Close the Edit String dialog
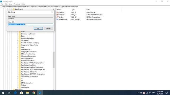Image resolution: width=170 pixels, height=95 pixels. (x=52, y=12)
